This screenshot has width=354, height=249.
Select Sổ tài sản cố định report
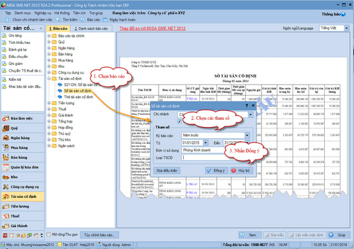coord(78,91)
